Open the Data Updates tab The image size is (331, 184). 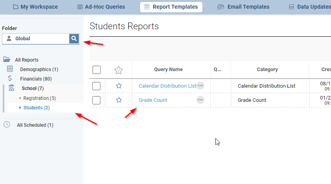click(x=310, y=7)
